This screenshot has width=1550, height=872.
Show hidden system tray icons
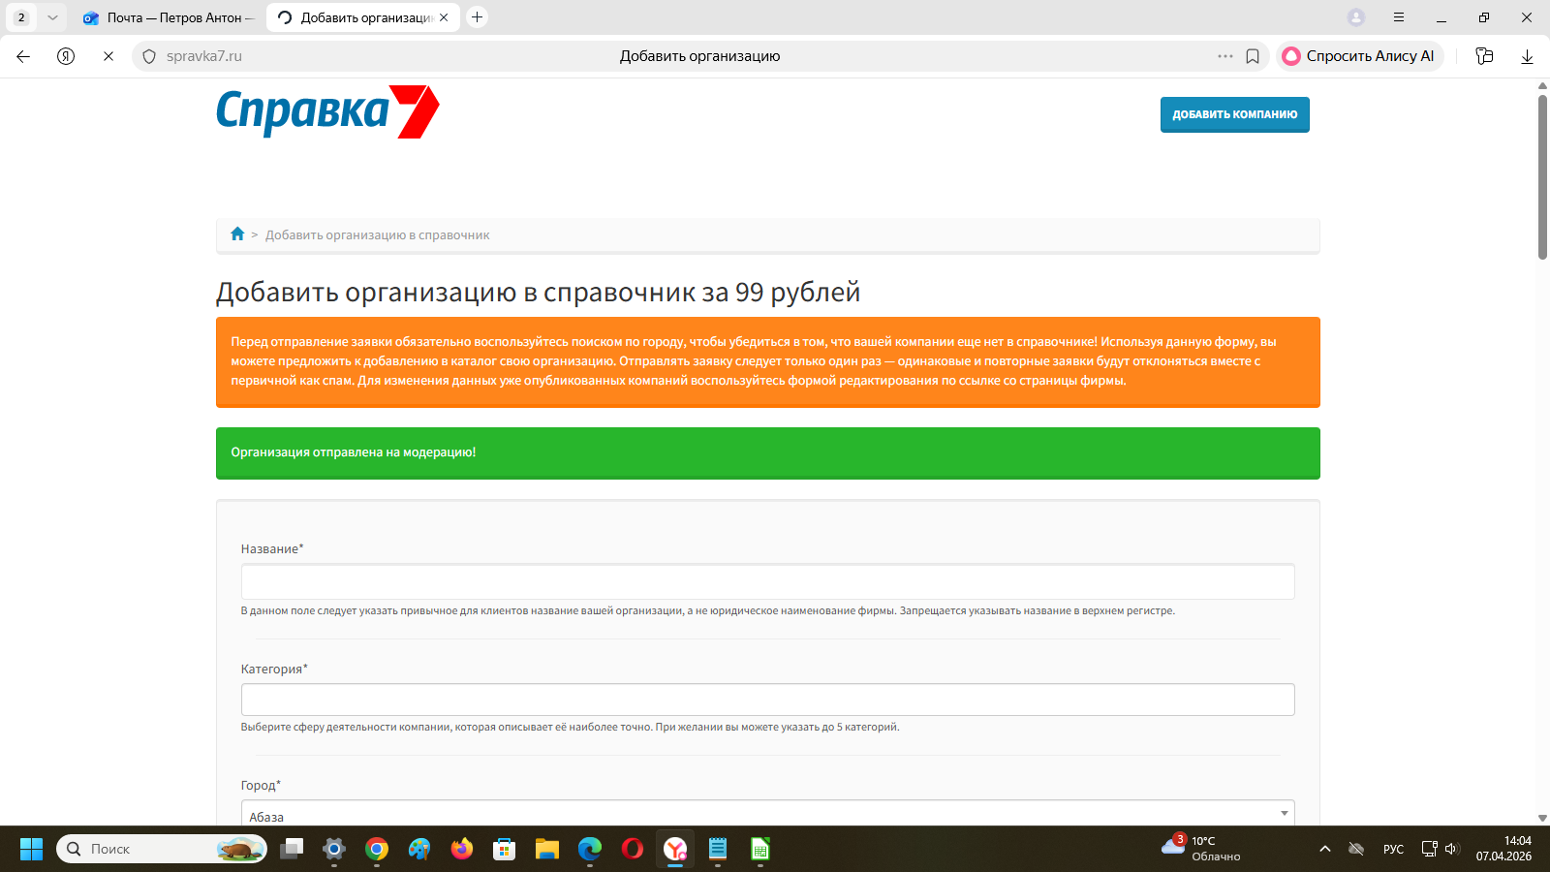pos(1324,849)
